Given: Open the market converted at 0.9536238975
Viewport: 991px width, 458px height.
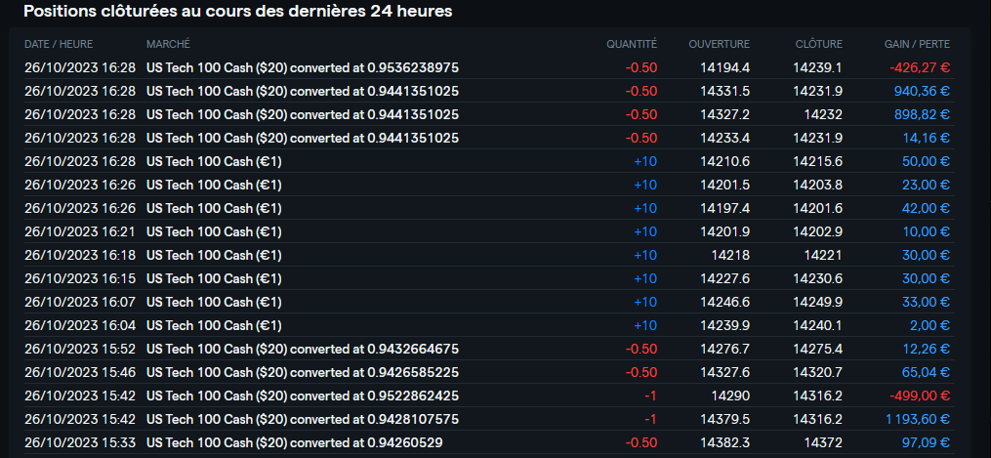Looking at the screenshot, I should coord(302,67).
